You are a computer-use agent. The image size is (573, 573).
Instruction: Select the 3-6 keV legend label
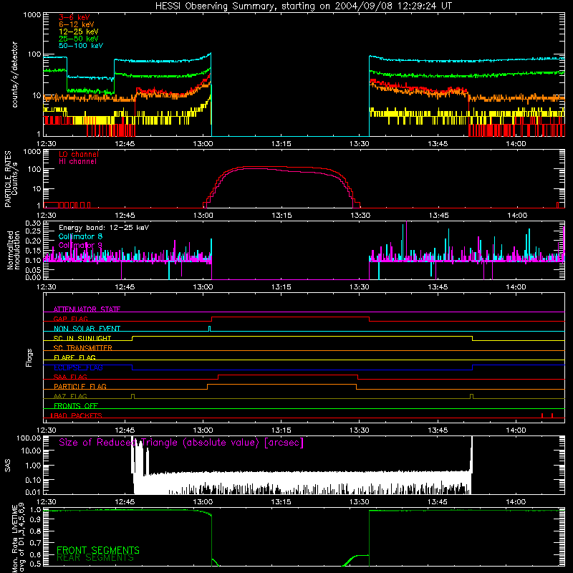tap(74, 17)
